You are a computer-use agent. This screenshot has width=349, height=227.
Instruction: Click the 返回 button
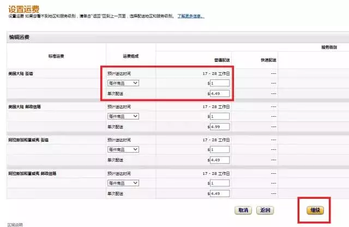tap(265, 210)
